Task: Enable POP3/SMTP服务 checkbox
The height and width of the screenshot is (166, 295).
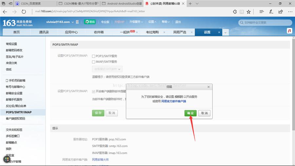Action: point(93,56)
